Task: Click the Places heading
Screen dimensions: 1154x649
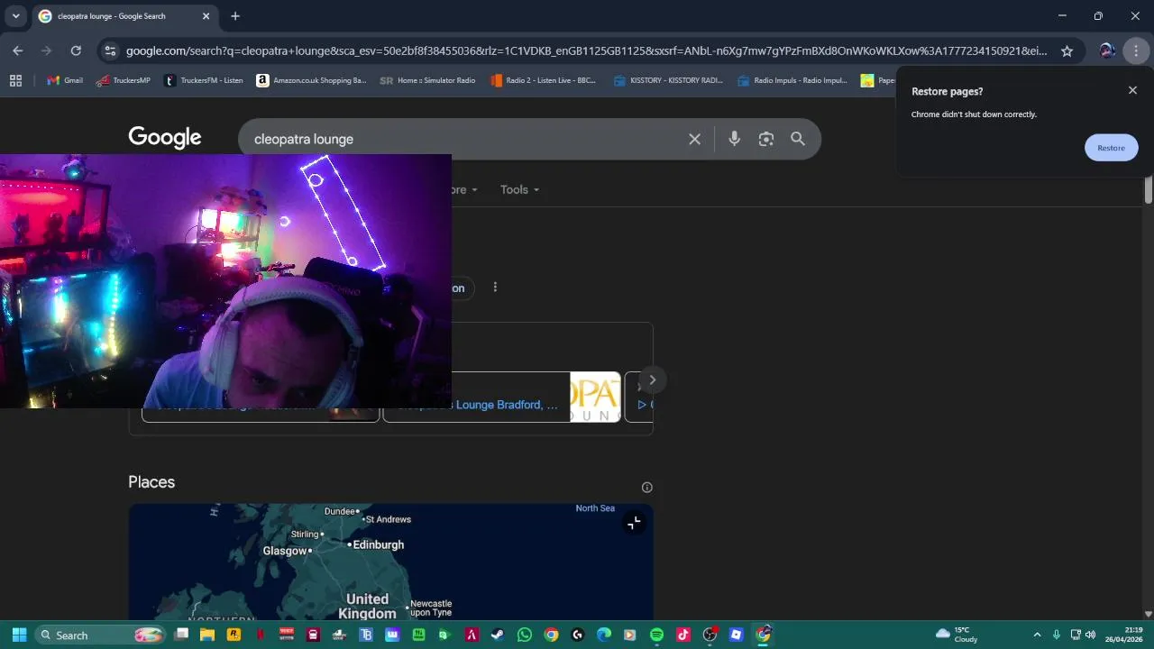Action: pyautogui.click(x=151, y=482)
